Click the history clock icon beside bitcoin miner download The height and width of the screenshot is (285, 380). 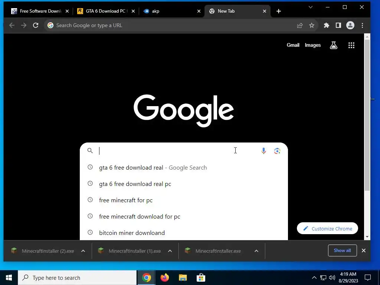point(90,232)
